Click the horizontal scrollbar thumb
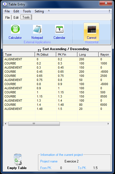The image size is (115, 174). (34, 124)
